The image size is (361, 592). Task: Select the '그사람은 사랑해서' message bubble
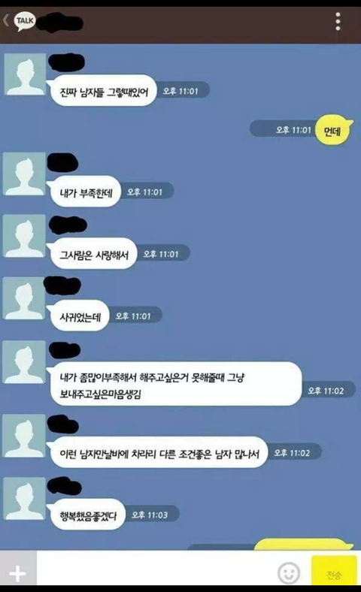click(93, 253)
